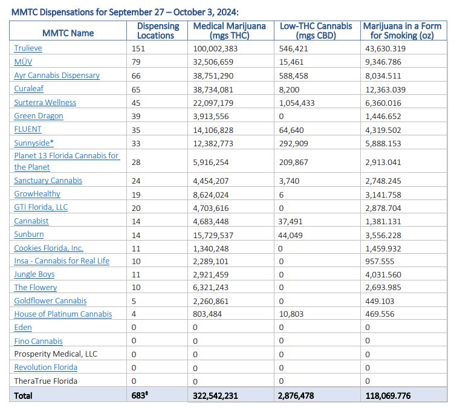The width and height of the screenshot is (457, 411).
Task: Click the MÜV dispensary link
Action: [24, 62]
